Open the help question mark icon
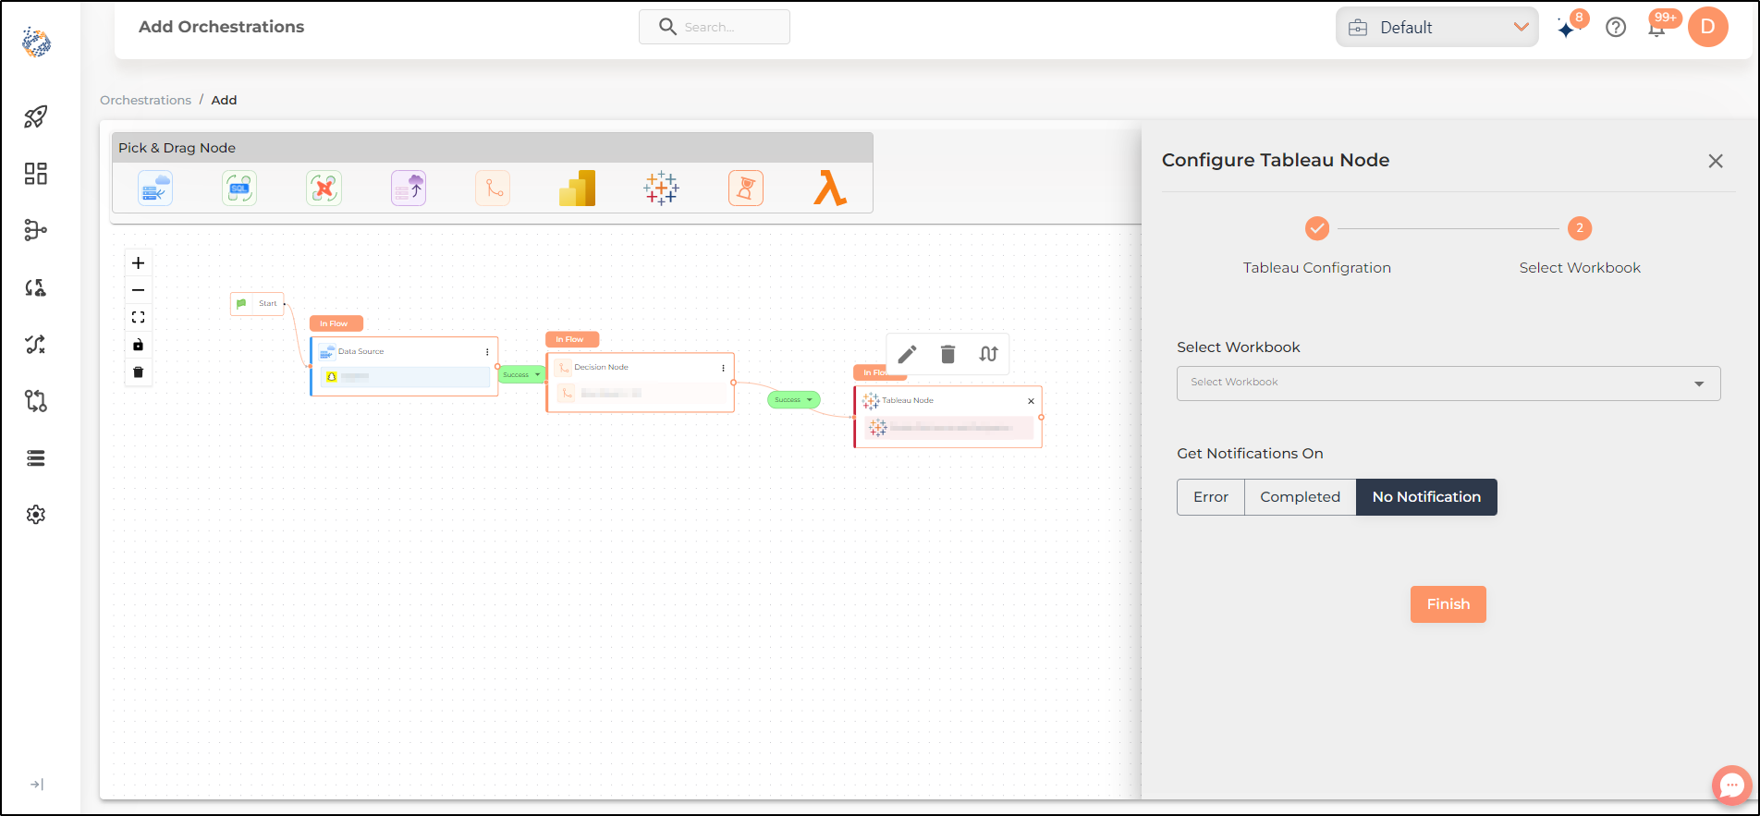The image size is (1760, 816). 1616,28
